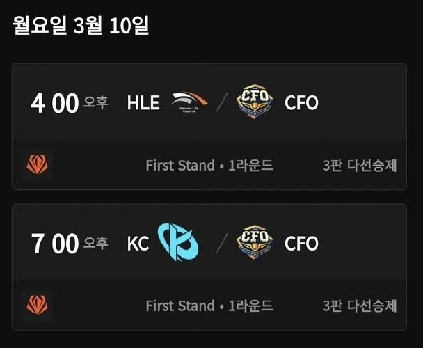
Task: Click the slash divider between HLE and CFO
Action: click(x=221, y=103)
